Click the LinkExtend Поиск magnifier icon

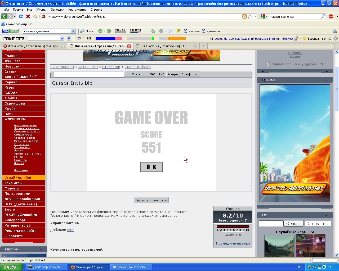pyautogui.click(x=82, y=31)
